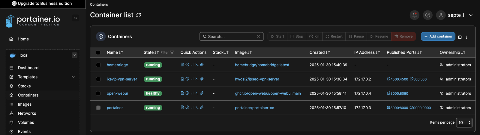Open the hwdsl2/ipsec-vpn-server image link
This screenshot has height=135, width=480.
click(x=257, y=79)
